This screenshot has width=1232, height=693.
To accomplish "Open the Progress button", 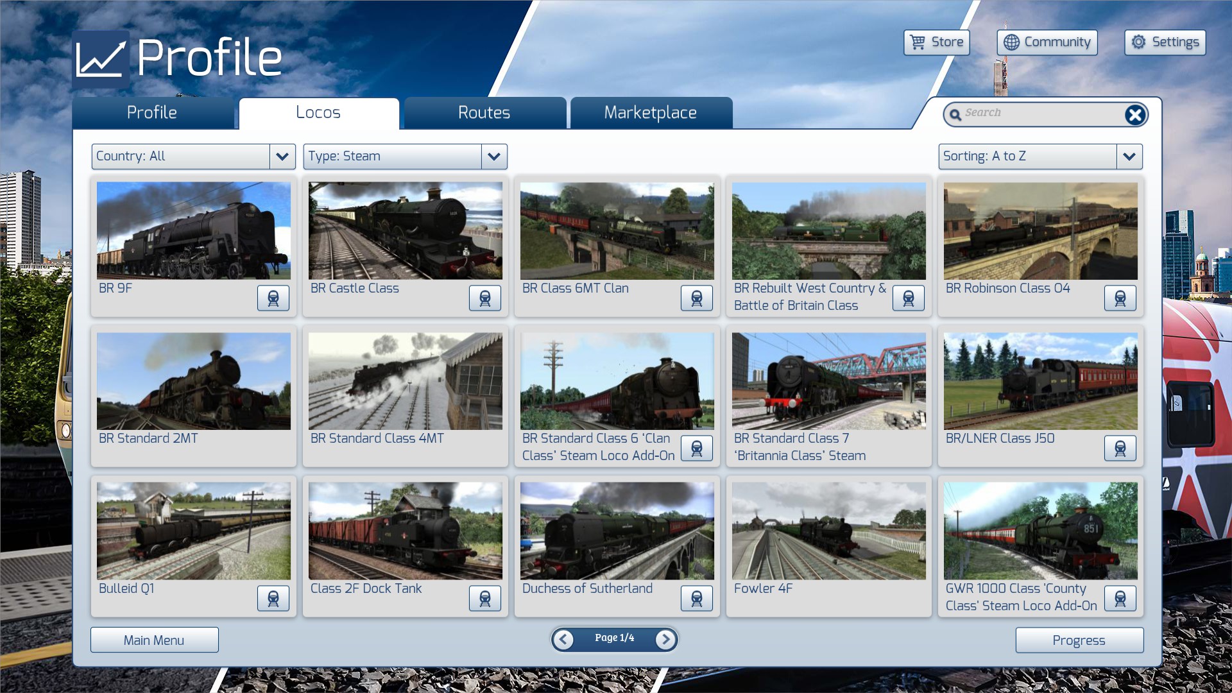I will (1079, 640).
